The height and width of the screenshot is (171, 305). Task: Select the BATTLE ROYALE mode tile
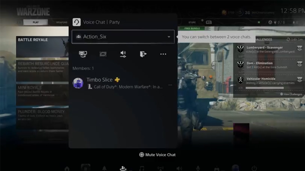click(x=42, y=47)
